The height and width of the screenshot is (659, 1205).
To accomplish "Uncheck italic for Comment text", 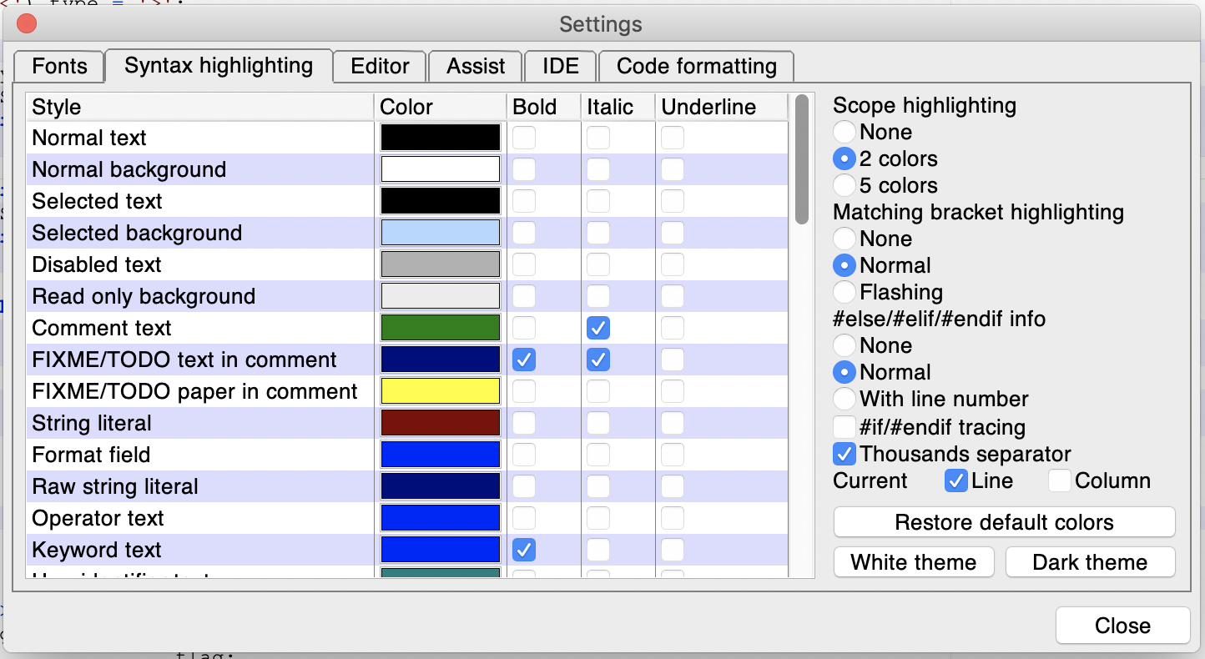I will (598, 328).
